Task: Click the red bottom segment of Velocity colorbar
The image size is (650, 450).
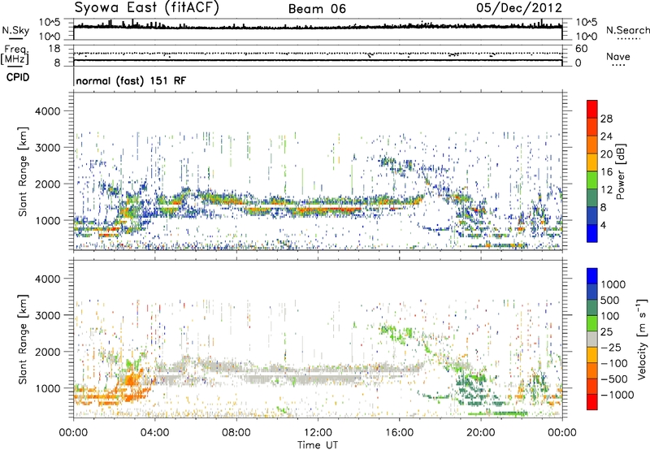Action: tap(592, 402)
